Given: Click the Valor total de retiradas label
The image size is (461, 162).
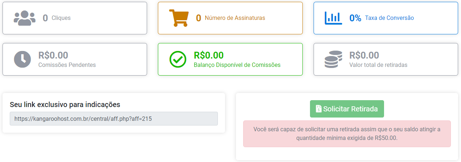Looking at the screenshot, I should click(378, 65).
